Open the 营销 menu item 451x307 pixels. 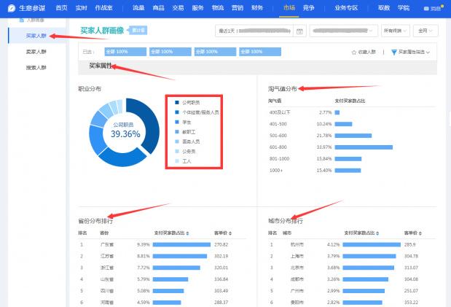(x=238, y=8)
